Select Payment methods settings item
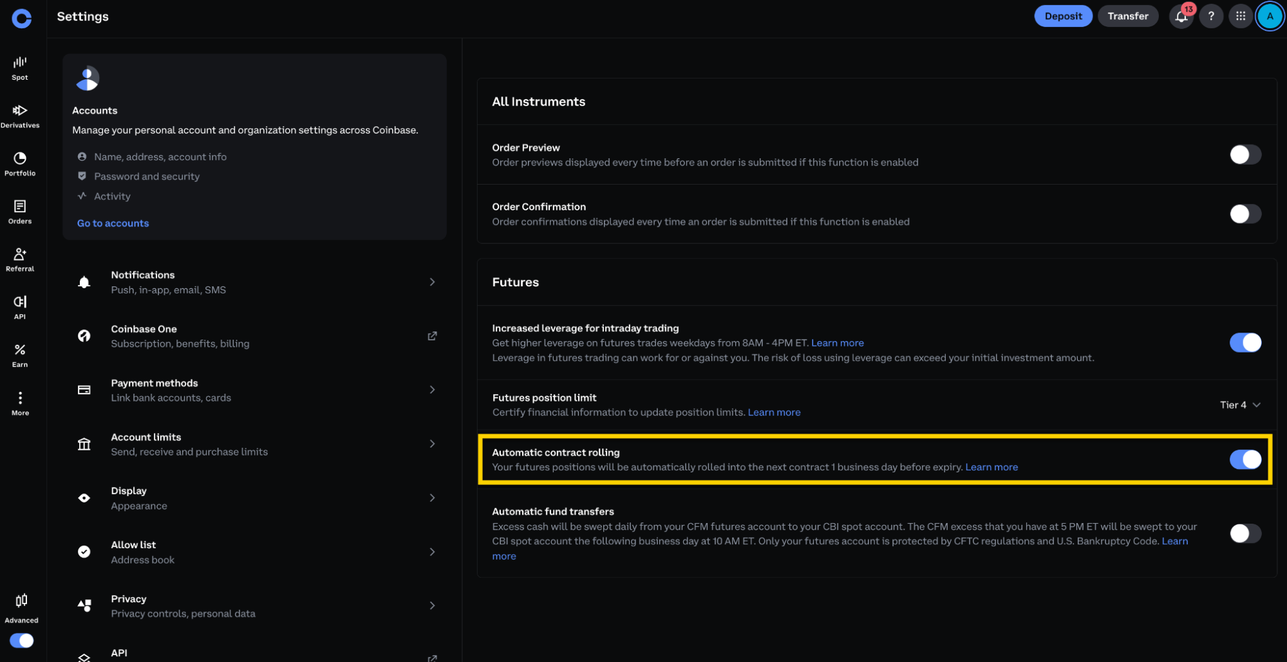Screen dimensions: 1287x662 coord(255,390)
